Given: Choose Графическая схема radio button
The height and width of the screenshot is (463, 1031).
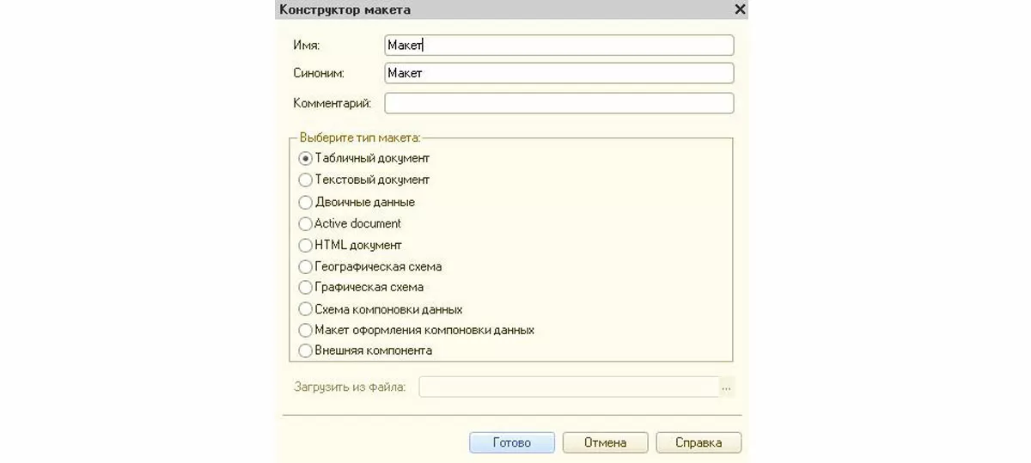Looking at the screenshot, I should point(305,288).
